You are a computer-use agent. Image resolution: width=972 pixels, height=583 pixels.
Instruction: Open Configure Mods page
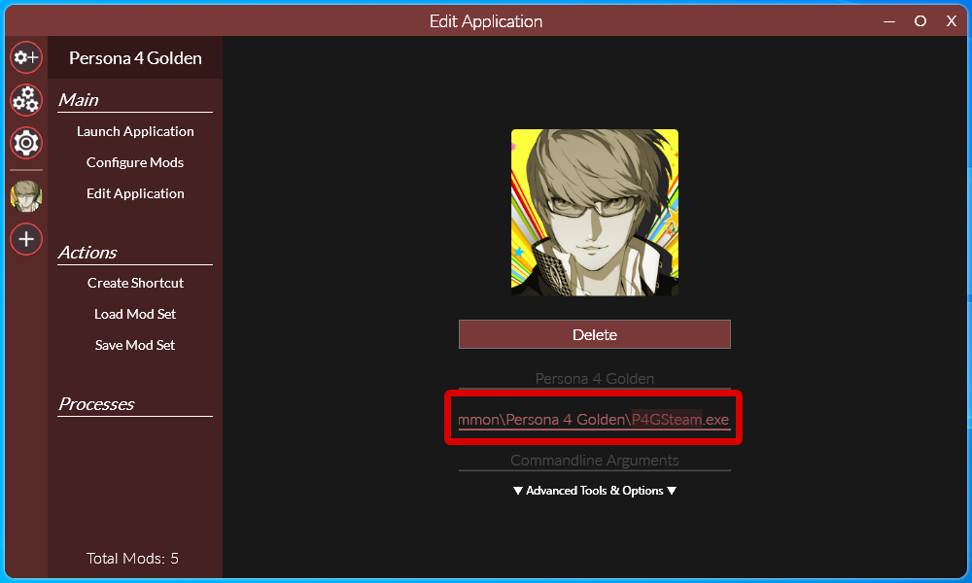point(135,162)
